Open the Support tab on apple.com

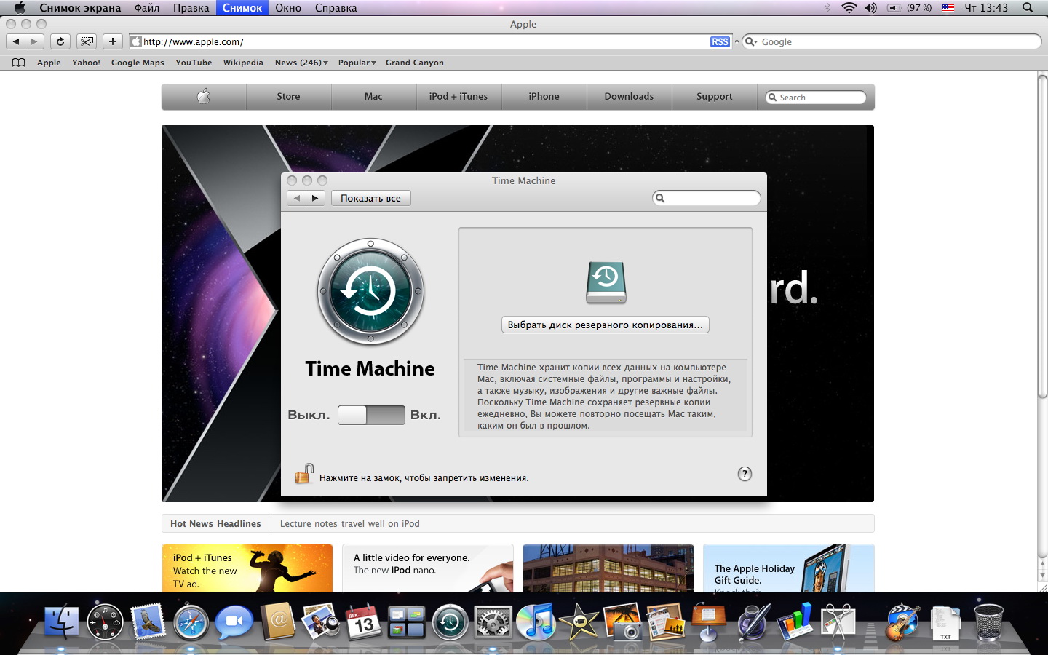[714, 96]
